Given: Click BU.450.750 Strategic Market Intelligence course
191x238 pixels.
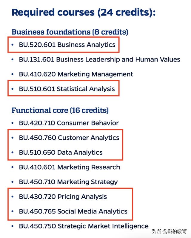Looking at the screenshot, I should 84,226.
